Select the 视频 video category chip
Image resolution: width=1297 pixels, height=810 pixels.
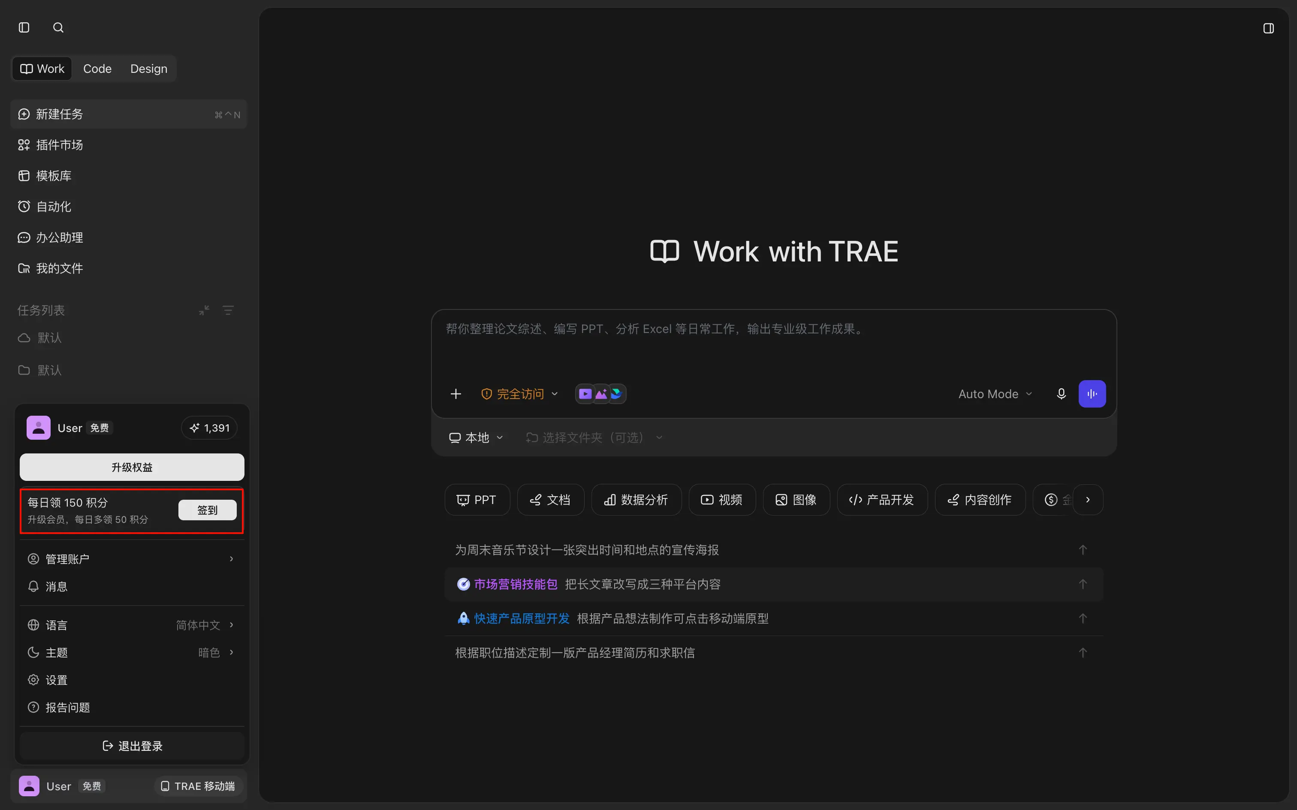pos(722,500)
